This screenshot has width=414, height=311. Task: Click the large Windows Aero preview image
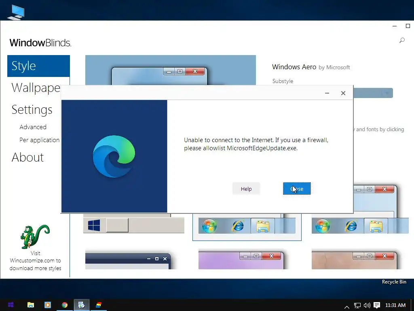(171, 70)
